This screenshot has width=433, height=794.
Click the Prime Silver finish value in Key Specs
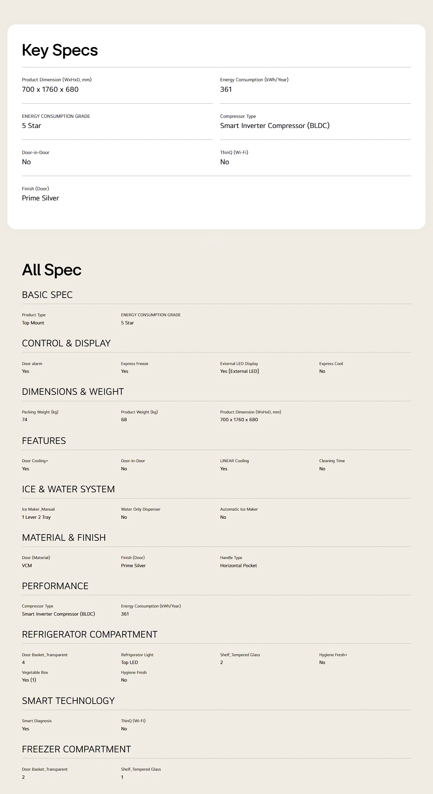[40, 198]
